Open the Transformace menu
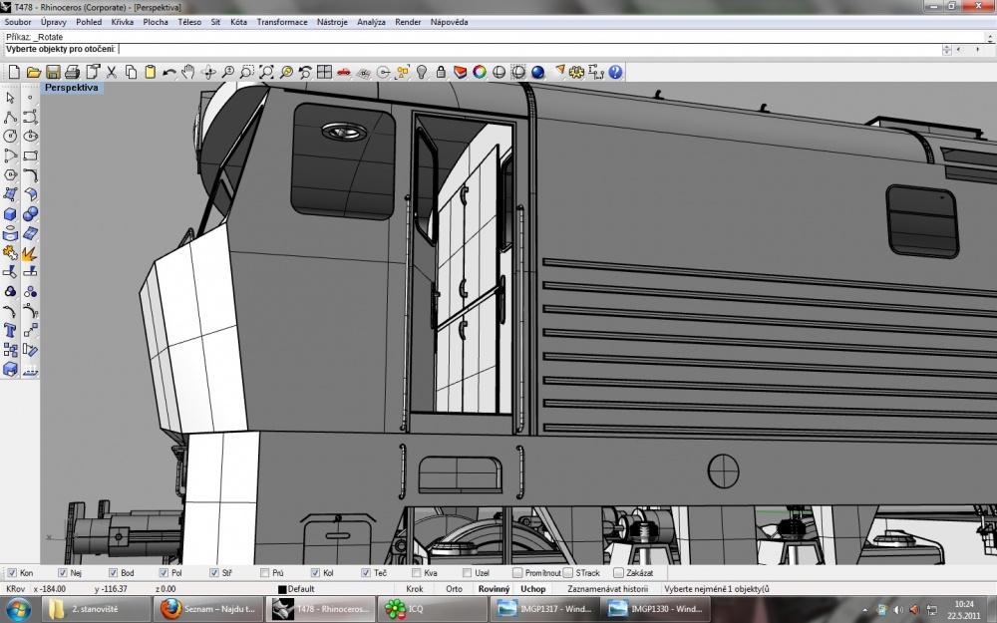This screenshot has width=997, height=623. [282, 22]
